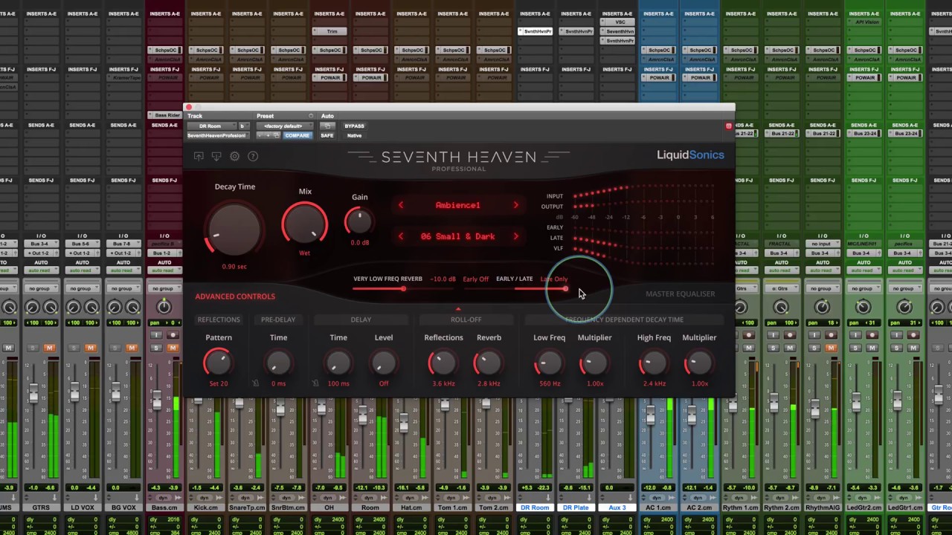Screen dimensions: 952x535
Task: Open the ADVANCED CONTROLS tab
Action: [x=235, y=296]
